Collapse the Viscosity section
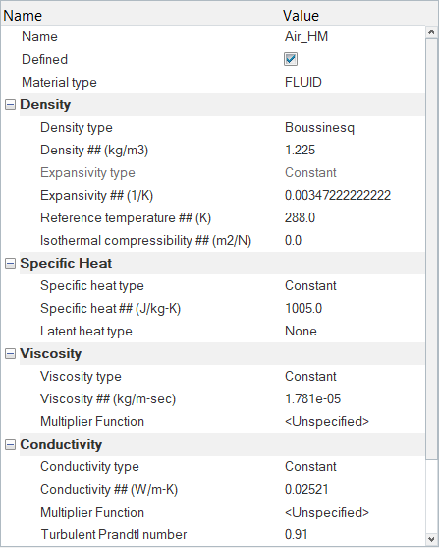This screenshot has height=548, width=439. 10,353
